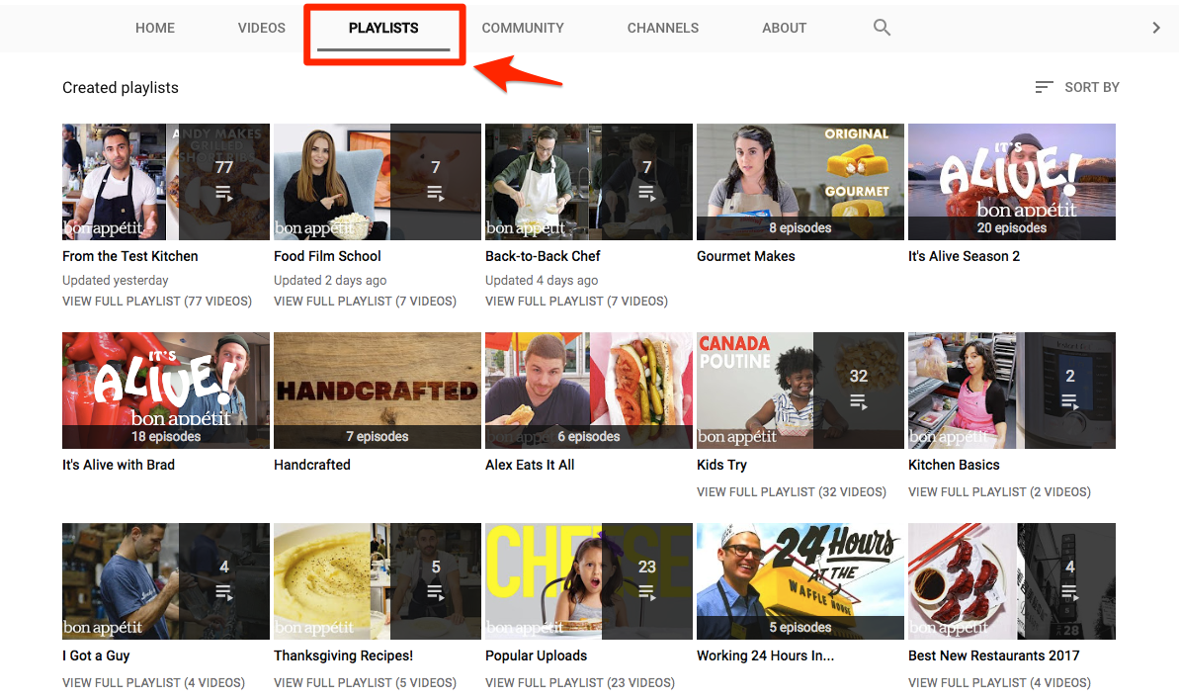View full playlist of 5 videos
1179x699 pixels.
coord(365,683)
